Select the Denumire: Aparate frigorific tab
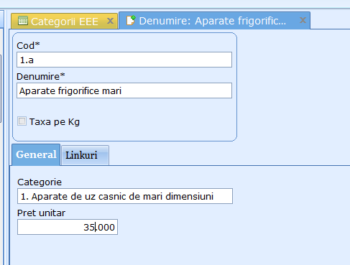Screen dimensions: 350x265 point(214,20)
